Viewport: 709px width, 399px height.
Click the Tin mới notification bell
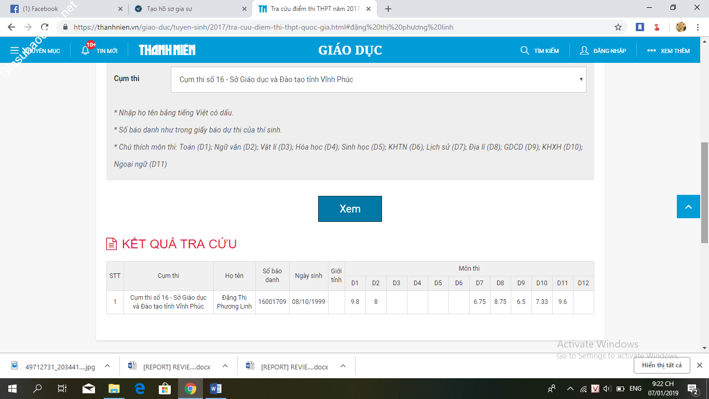pyautogui.click(x=86, y=50)
